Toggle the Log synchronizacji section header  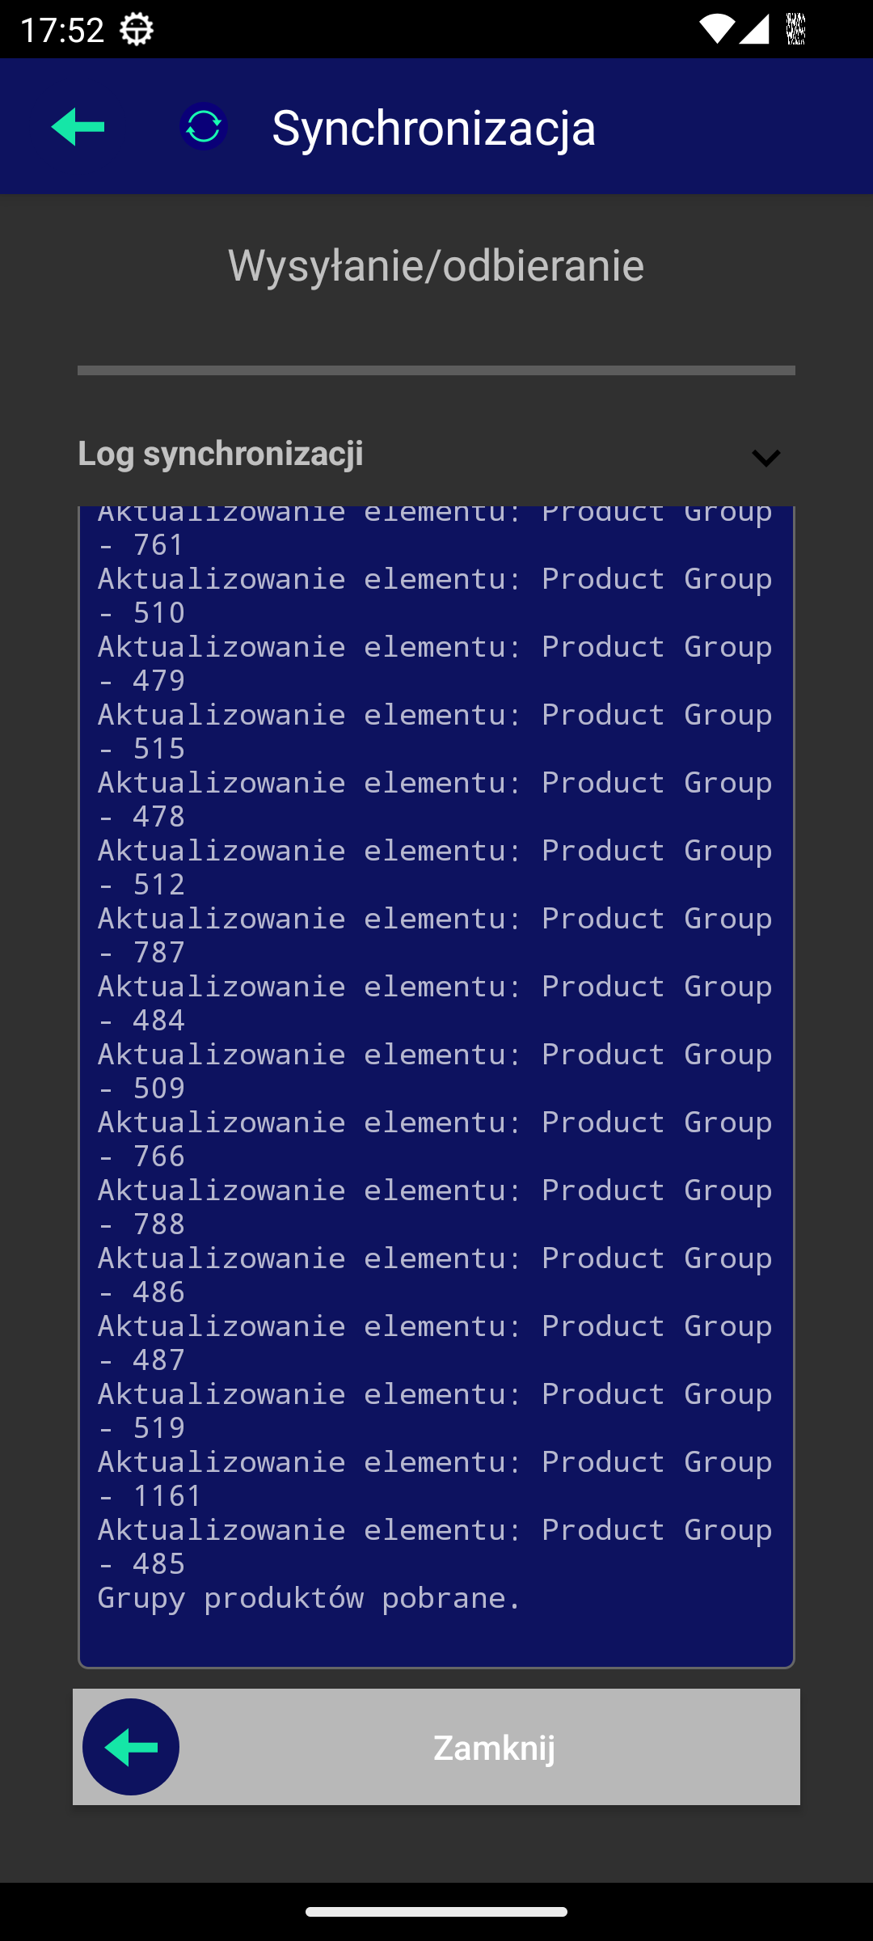221,454
